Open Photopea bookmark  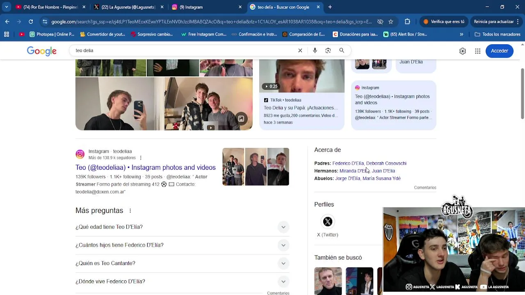point(52,34)
